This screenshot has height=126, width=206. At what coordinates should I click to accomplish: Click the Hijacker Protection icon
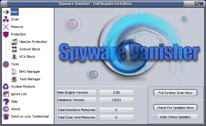click(x=14, y=42)
